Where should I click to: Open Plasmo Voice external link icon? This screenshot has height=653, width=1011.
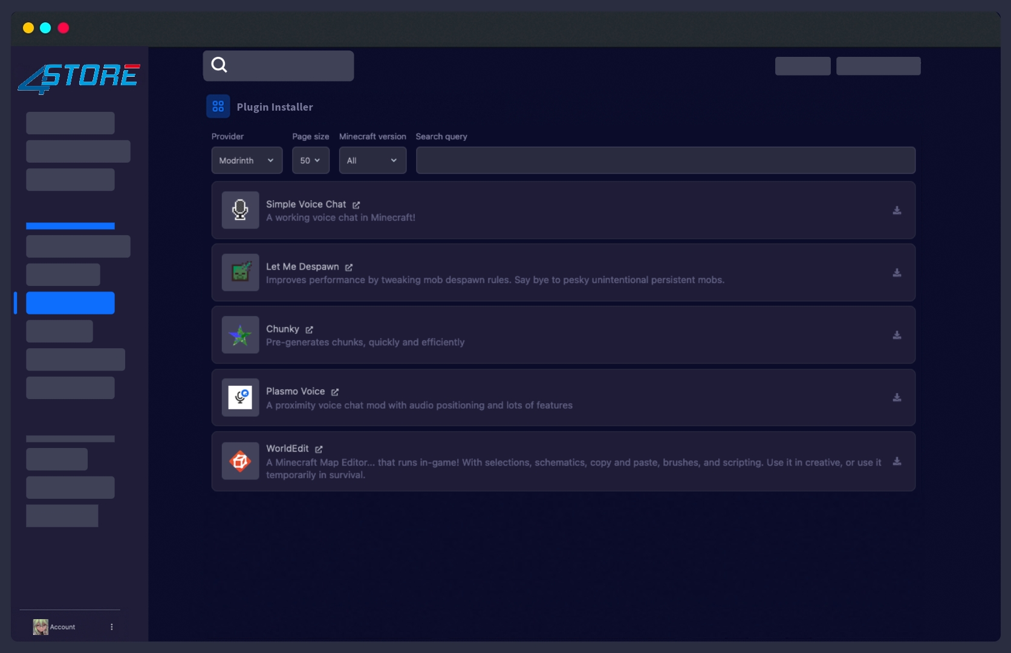coord(335,392)
